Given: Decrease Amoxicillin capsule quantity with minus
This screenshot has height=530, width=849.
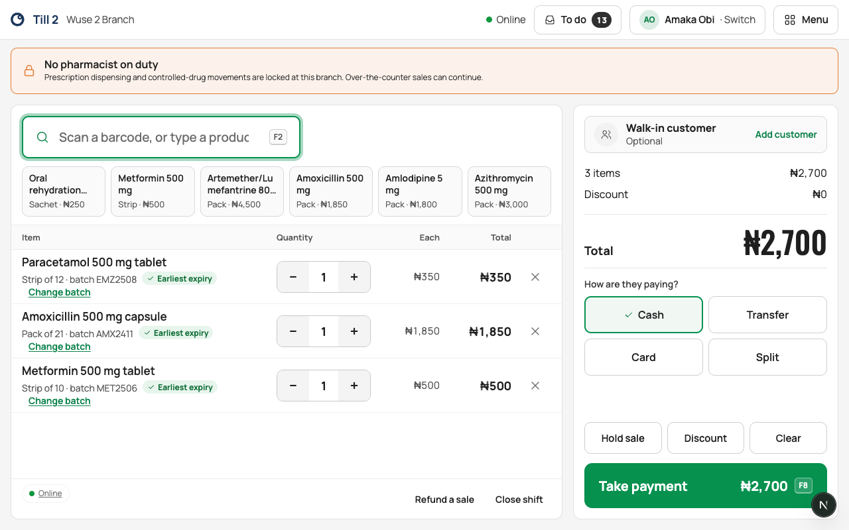Looking at the screenshot, I should point(293,331).
